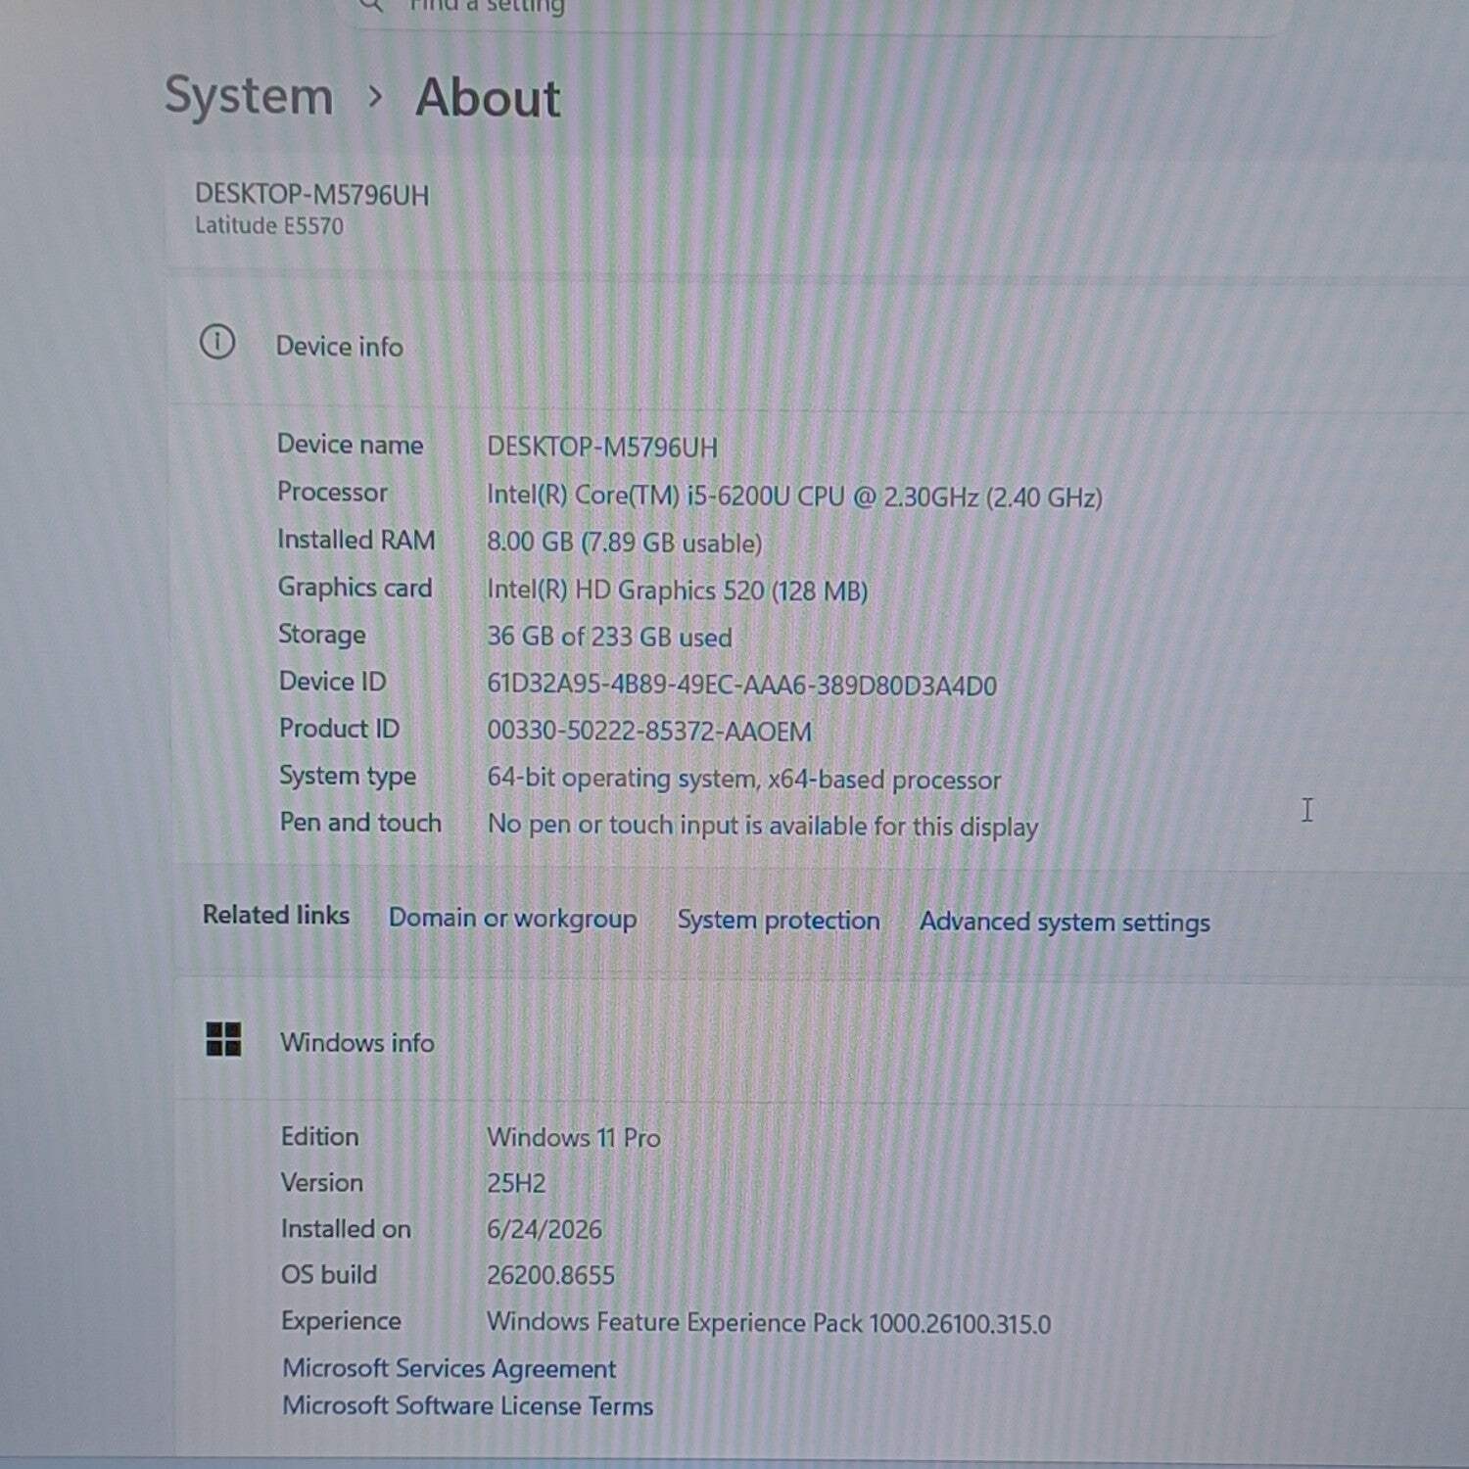
Task: Open the System protection link
Action: point(779,921)
